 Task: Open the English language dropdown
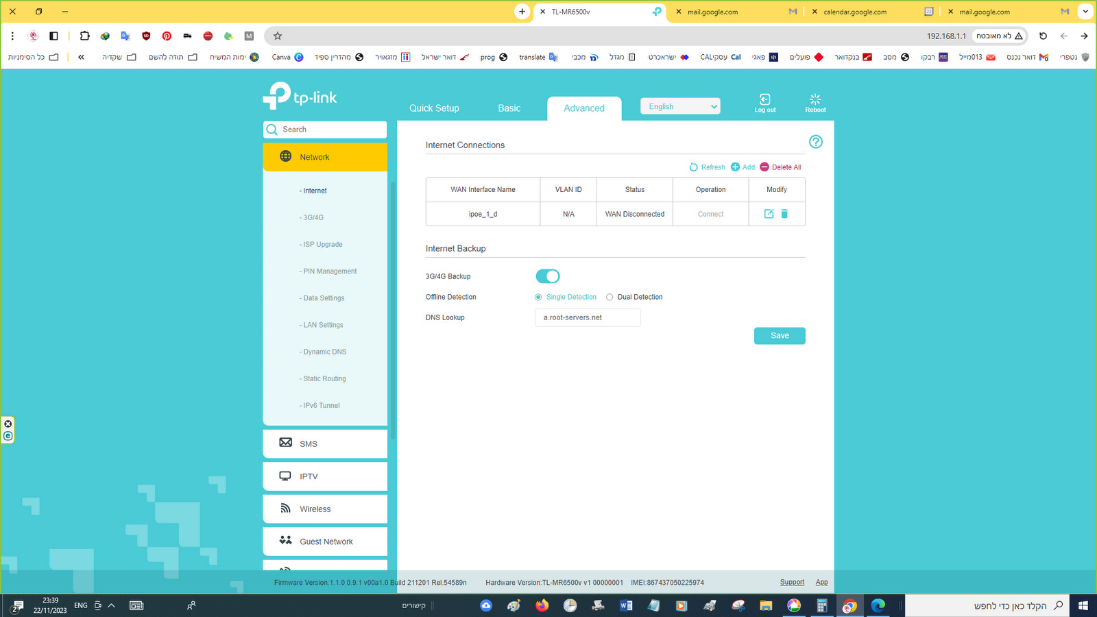click(x=680, y=106)
